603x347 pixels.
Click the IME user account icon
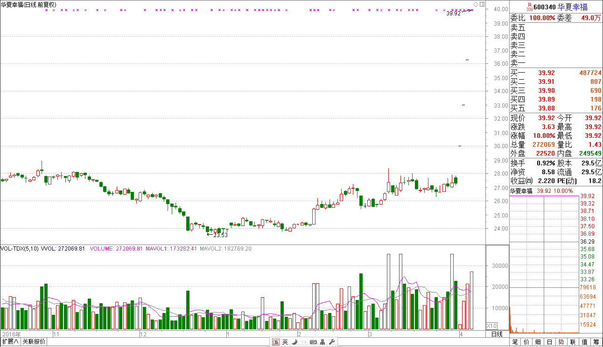[x=323, y=342]
